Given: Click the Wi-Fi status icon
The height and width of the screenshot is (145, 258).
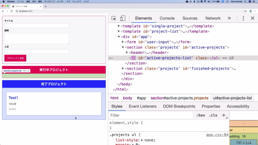Looking at the screenshot, I should (205, 2).
